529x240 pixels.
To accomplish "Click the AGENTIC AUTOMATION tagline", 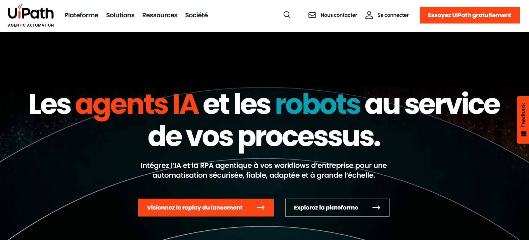I will point(31,25).
